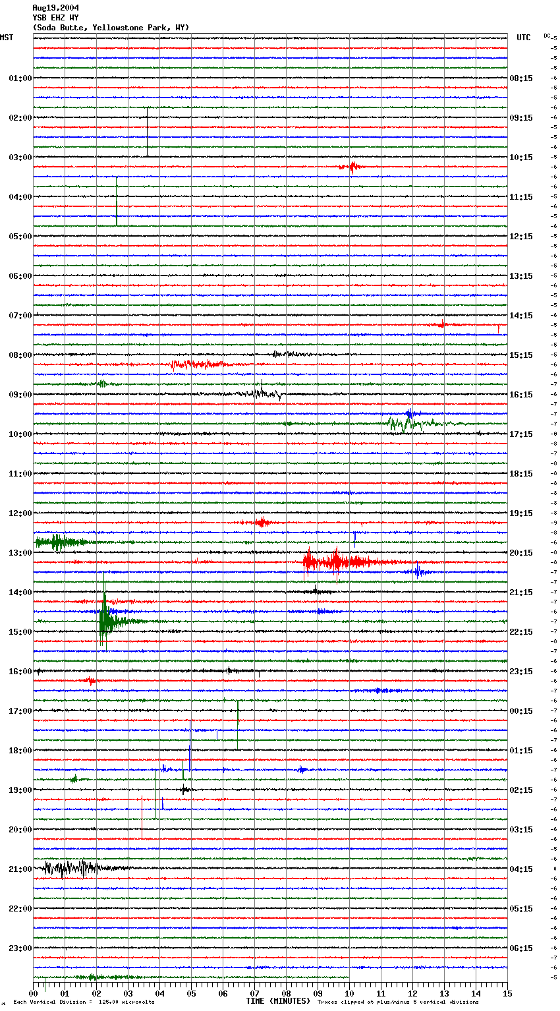Click the 06:15 UTC time label
Image resolution: width=560 pixels, height=1011 pixels.
click(x=521, y=948)
